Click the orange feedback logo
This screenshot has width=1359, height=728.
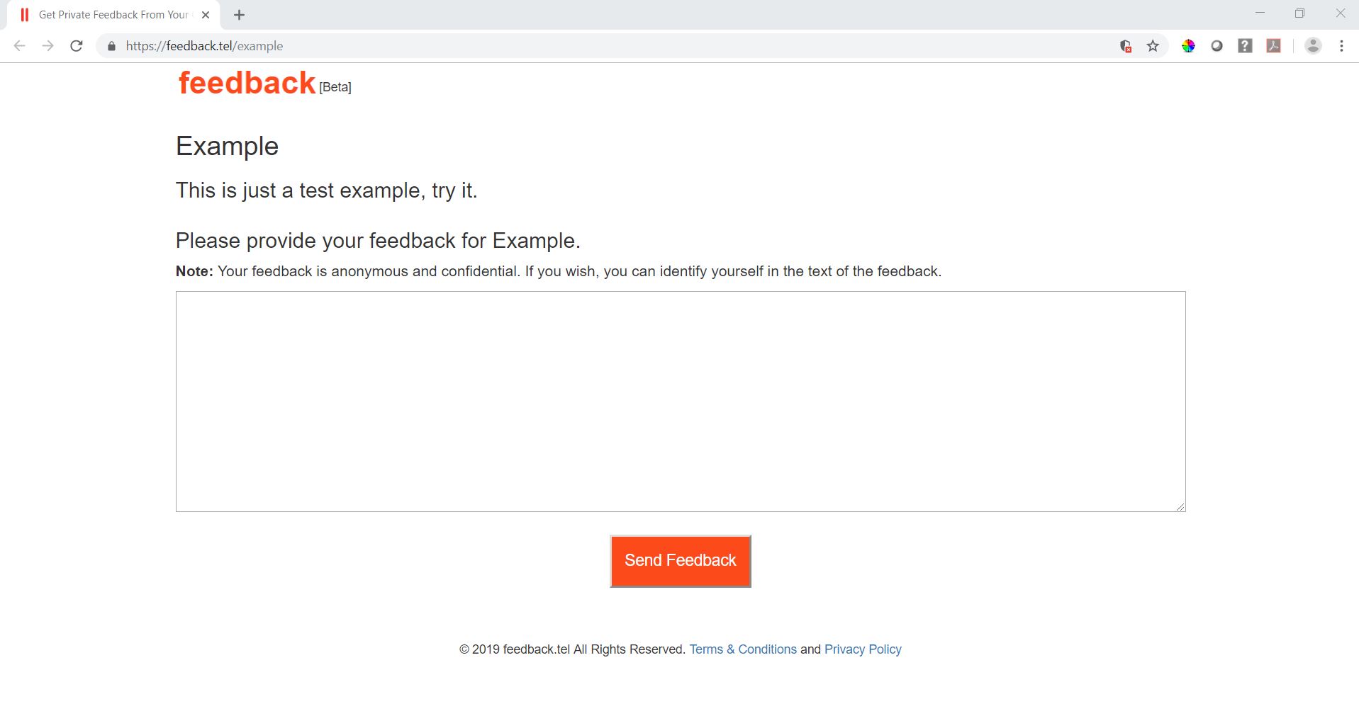[x=247, y=83]
